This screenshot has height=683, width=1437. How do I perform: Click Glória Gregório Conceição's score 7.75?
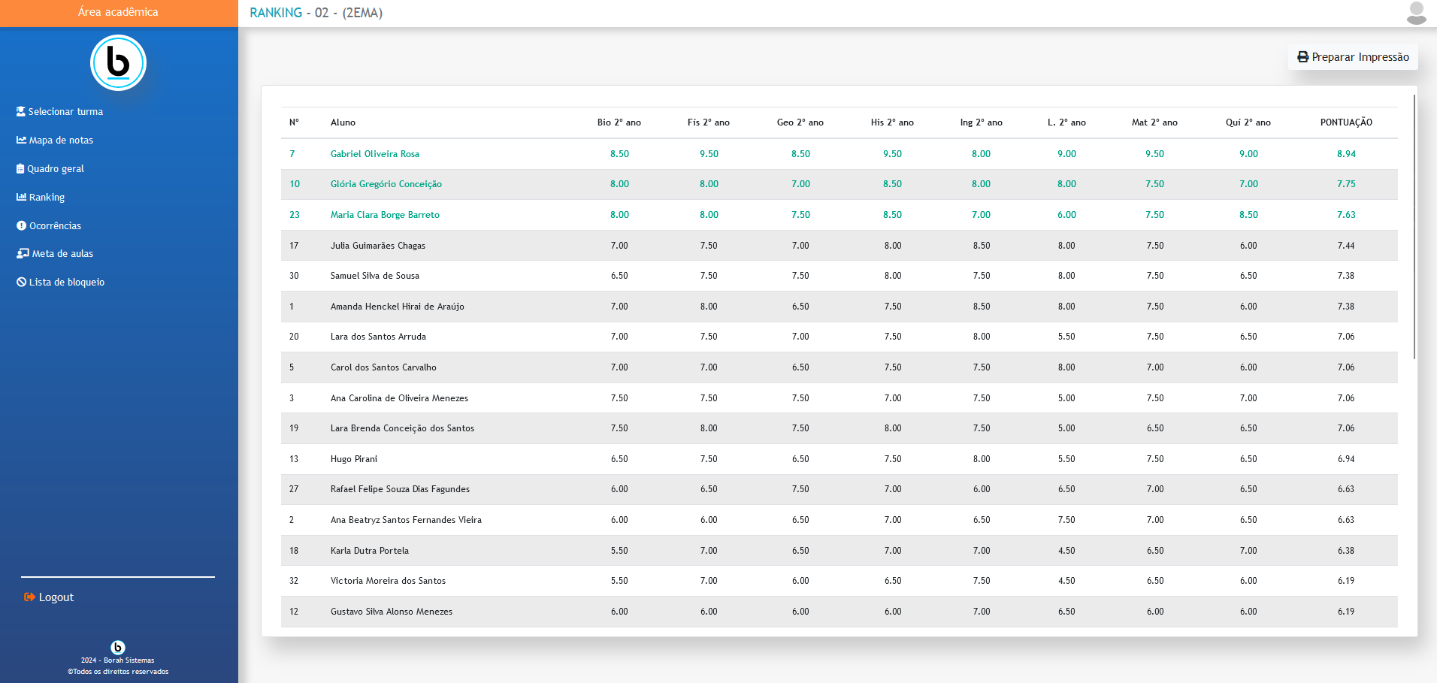[1346, 184]
